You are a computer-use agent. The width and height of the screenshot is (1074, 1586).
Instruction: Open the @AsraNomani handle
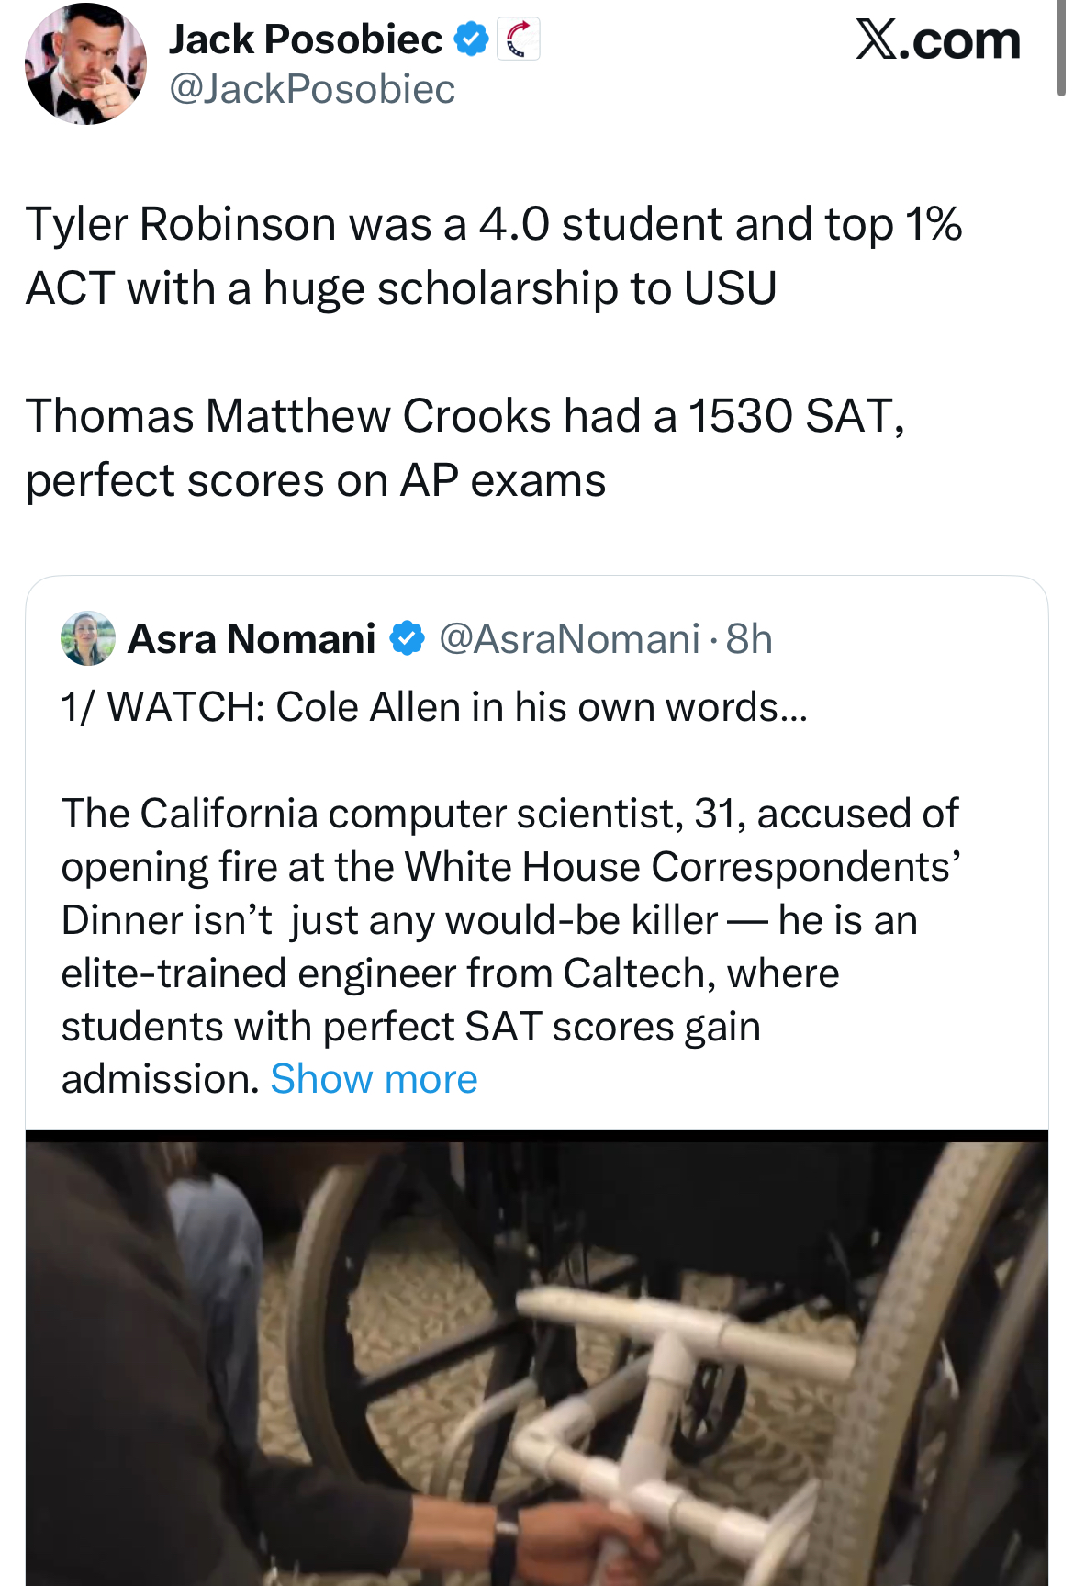569,638
